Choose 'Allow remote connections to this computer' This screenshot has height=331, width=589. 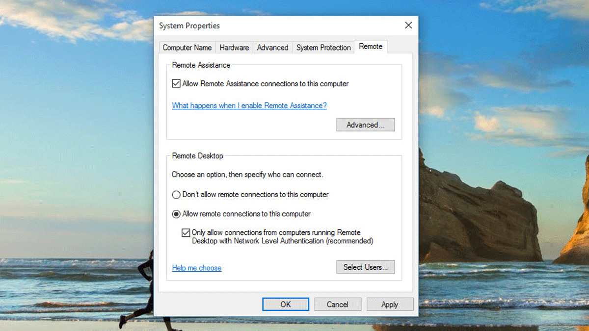[x=176, y=214]
